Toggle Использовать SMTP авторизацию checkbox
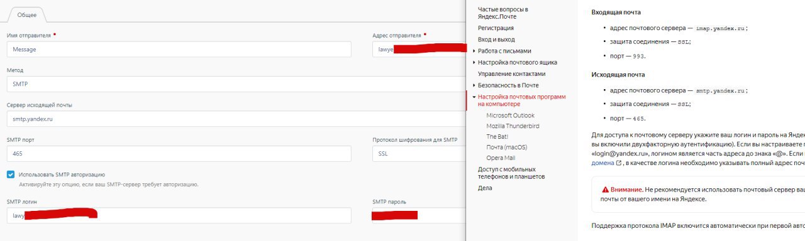 [x=11, y=174]
